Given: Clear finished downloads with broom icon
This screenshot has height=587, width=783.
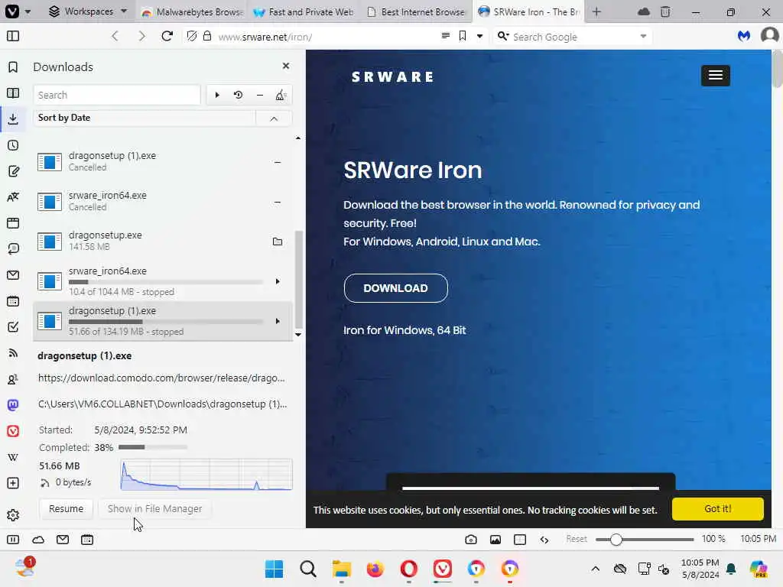Looking at the screenshot, I should [281, 95].
